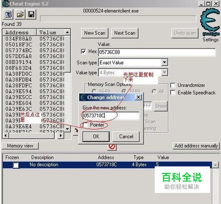Open a saved cheat table folder icon

[x=20, y=15]
